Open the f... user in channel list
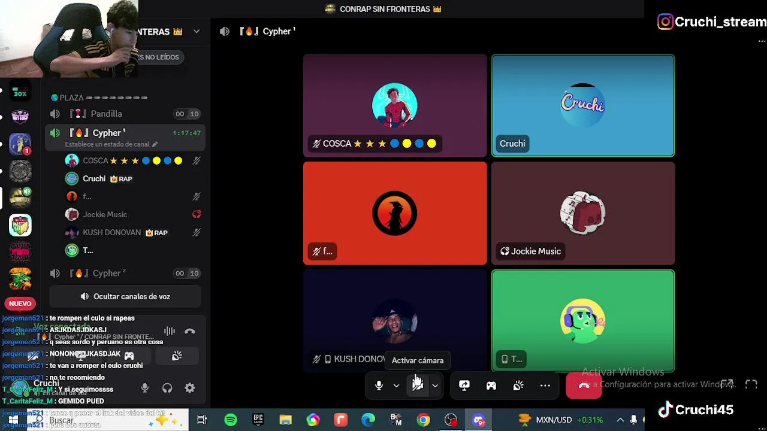This screenshot has height=431, width=767. [133, 196]
